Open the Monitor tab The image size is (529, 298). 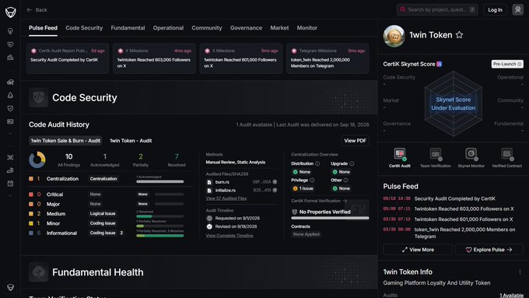[x=307, y=28]
